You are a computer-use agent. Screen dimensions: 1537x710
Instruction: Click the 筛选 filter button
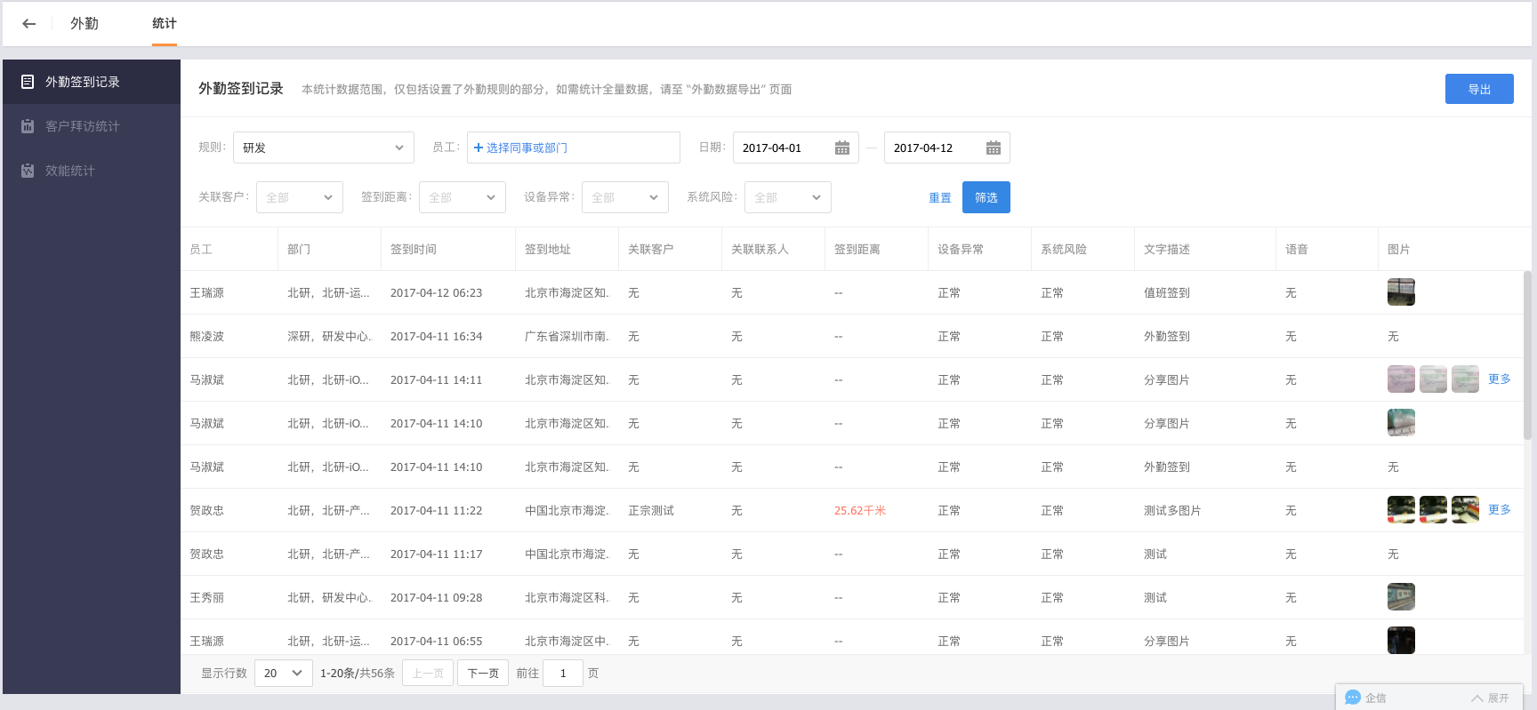986,197
